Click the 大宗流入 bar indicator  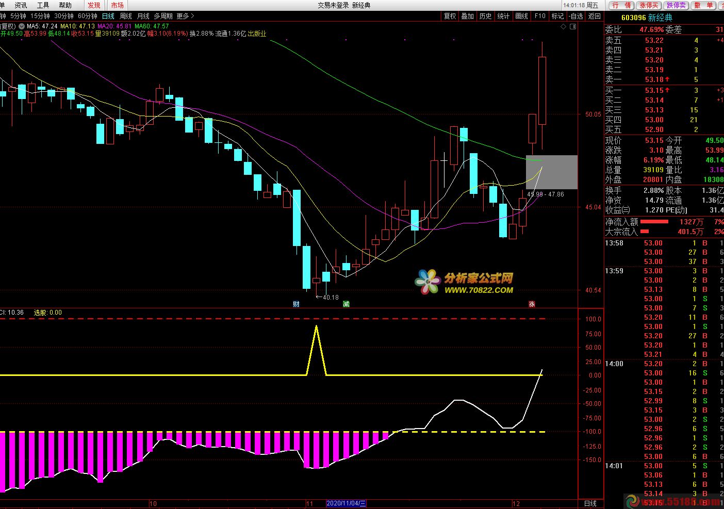click(645, 232)
